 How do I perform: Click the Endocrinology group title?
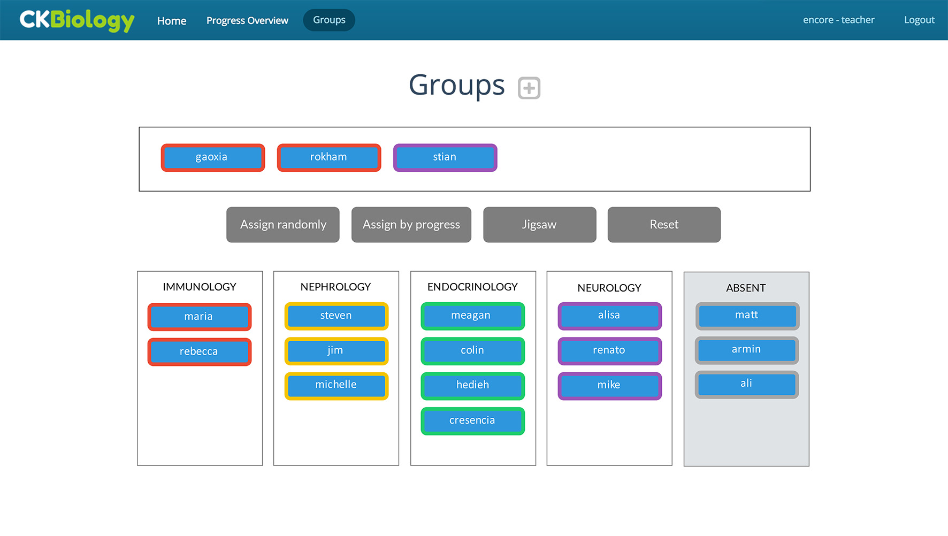point(472,287)
